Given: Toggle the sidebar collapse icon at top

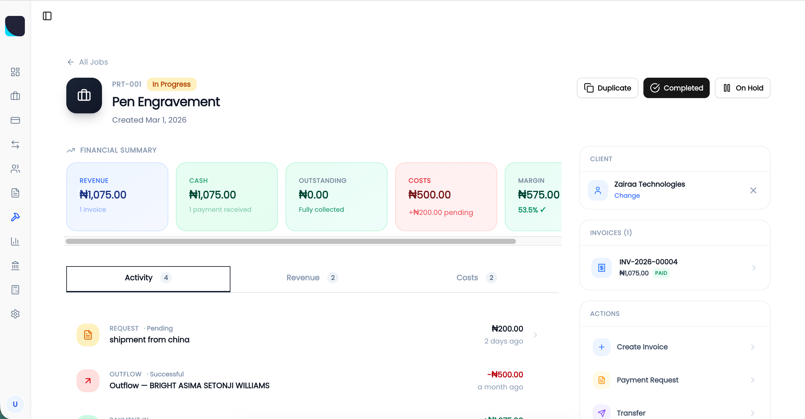Looking at the screenshot, I should pyautogui.click(x=47, y=16).
